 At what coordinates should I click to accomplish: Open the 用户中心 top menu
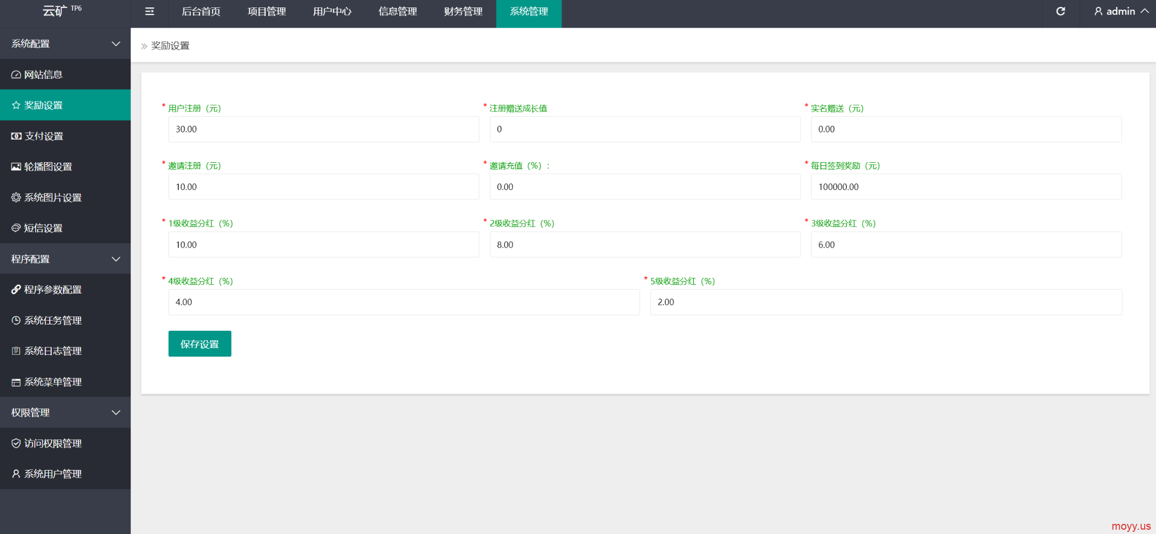point(332,11)
